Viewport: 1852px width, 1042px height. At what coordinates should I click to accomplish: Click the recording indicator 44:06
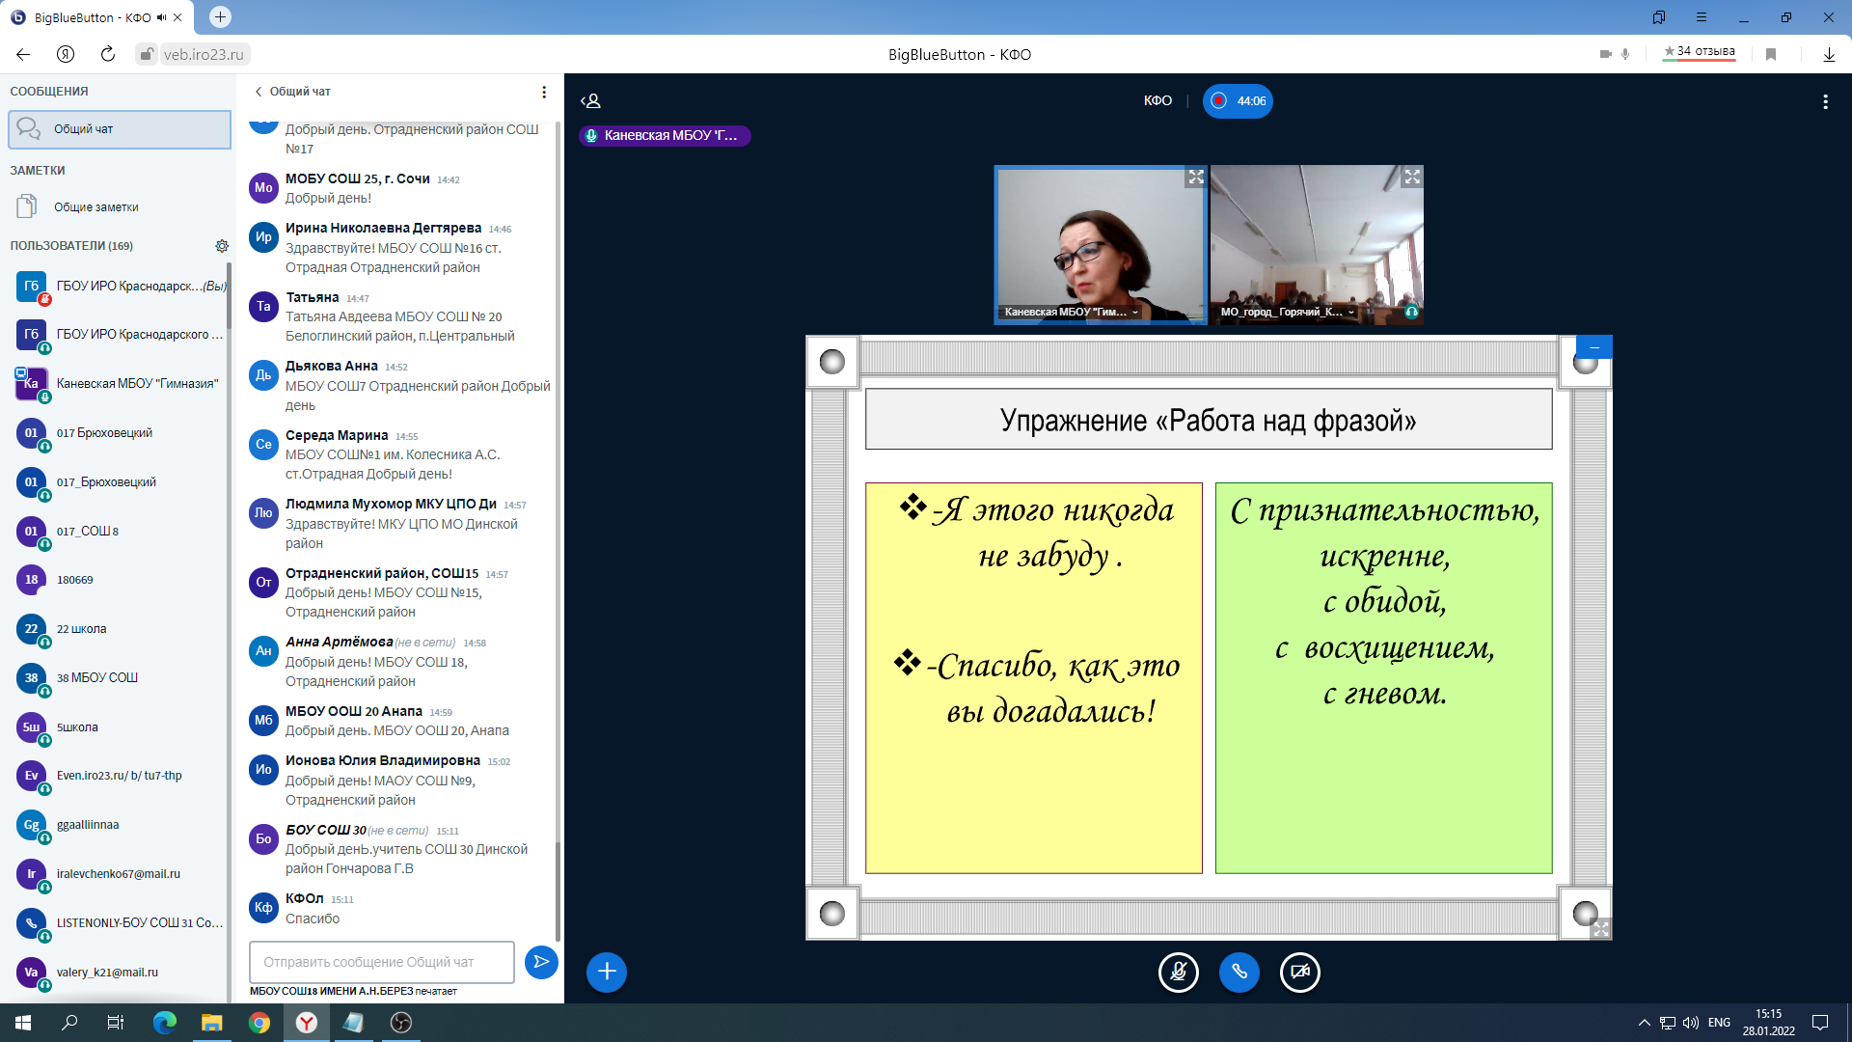(1238, 101)
